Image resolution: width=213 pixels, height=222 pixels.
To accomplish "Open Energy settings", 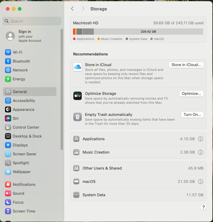I will click(30, 79).
